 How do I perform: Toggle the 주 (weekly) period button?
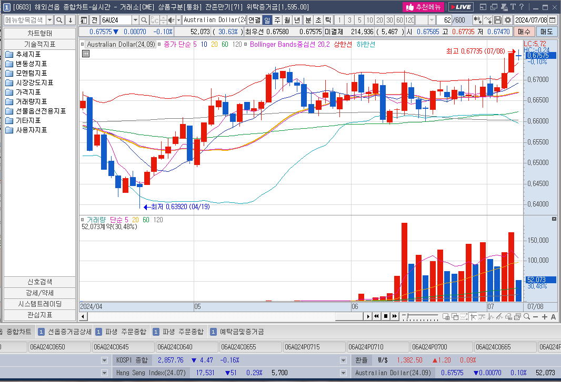277,20
